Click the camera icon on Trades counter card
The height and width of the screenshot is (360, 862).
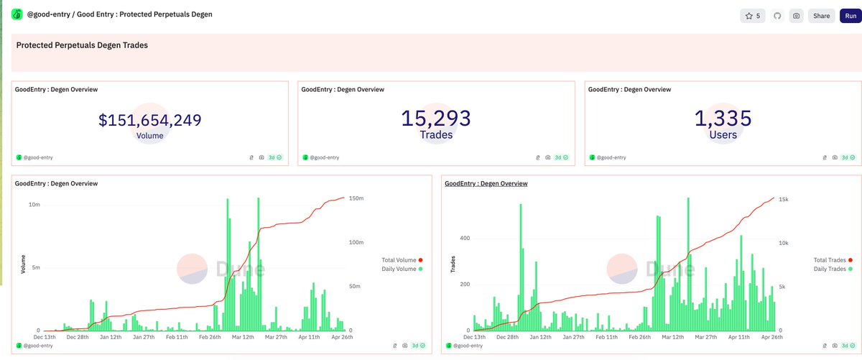[549, 157]
